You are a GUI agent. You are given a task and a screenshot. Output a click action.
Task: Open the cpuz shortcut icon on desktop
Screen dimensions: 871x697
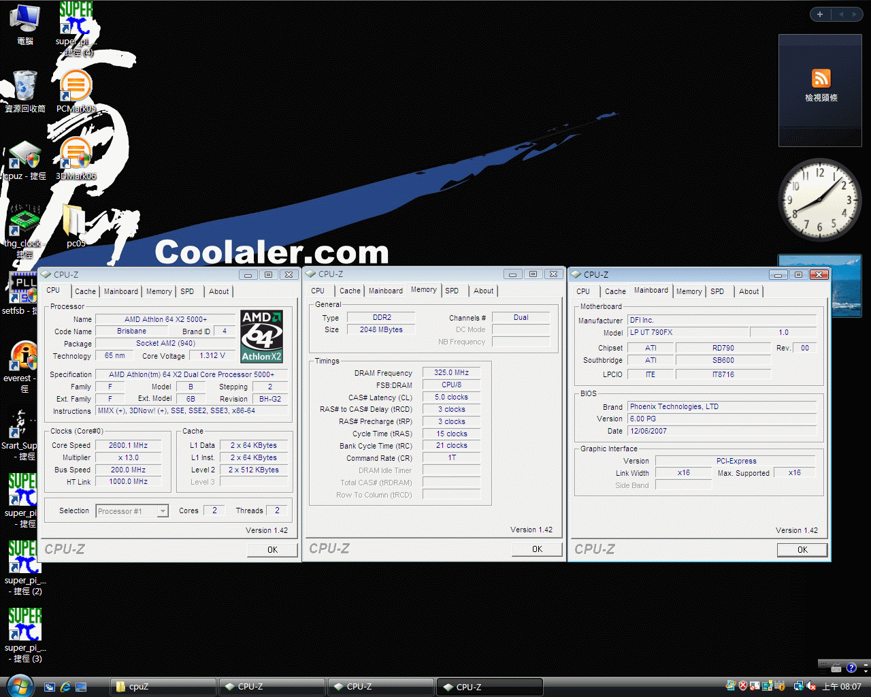click(x=25, y=161)
